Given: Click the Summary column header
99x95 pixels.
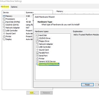Looking at the screenshot, I should pos(29,13).
